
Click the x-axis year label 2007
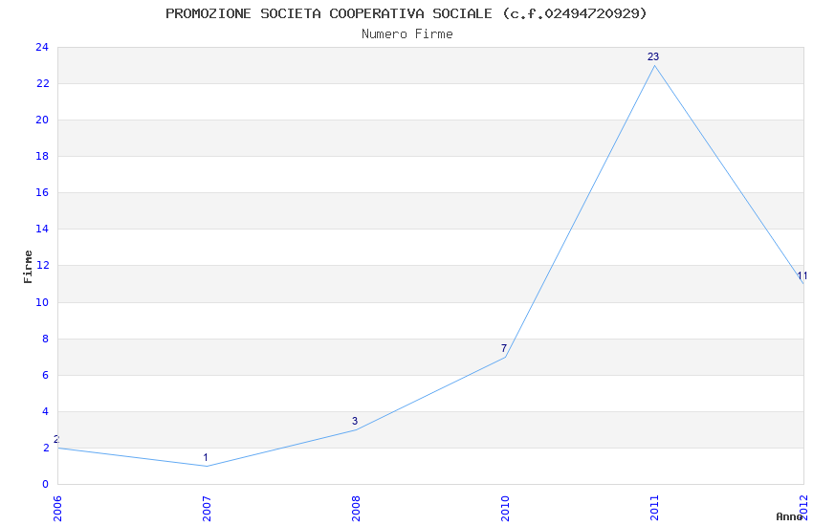(207, 509)
